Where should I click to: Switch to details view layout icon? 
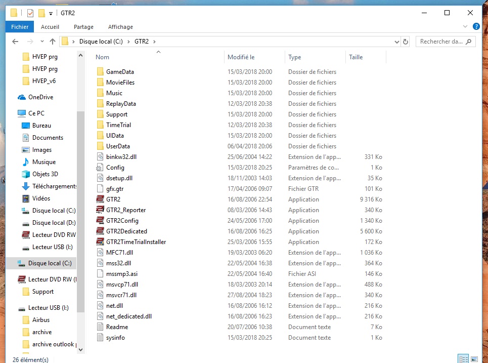coord(463,359)
